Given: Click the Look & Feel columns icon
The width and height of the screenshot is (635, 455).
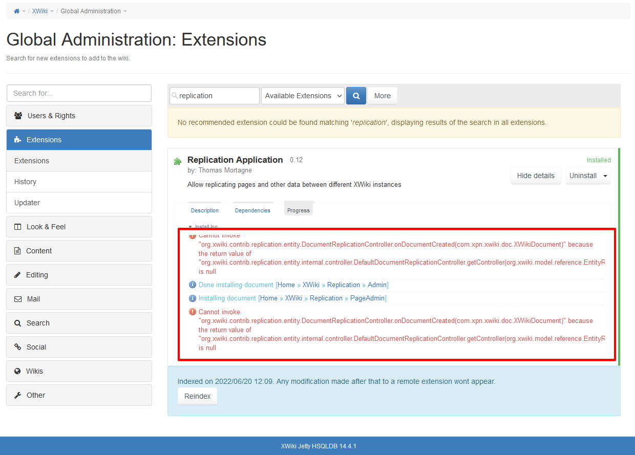Looking at the screenshot, I should coord(18,227).
